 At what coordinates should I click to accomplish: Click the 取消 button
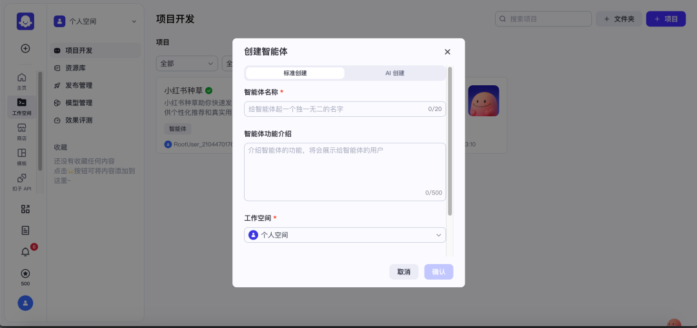click(403, 272)
